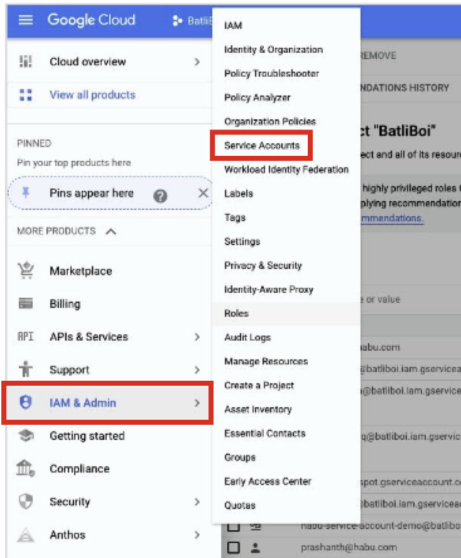Expand the APIs & Services submenu arrow
461x558 pixels.
click(x=197, y=337)
